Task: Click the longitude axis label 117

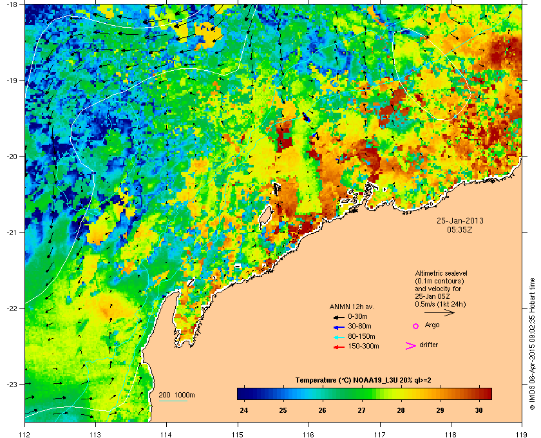Action: tap(380, 434)
